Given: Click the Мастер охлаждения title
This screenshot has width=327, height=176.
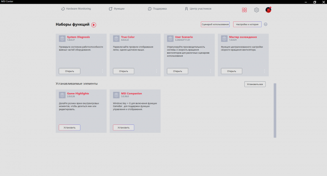Looking at the screenshot, I should (243, 37).
